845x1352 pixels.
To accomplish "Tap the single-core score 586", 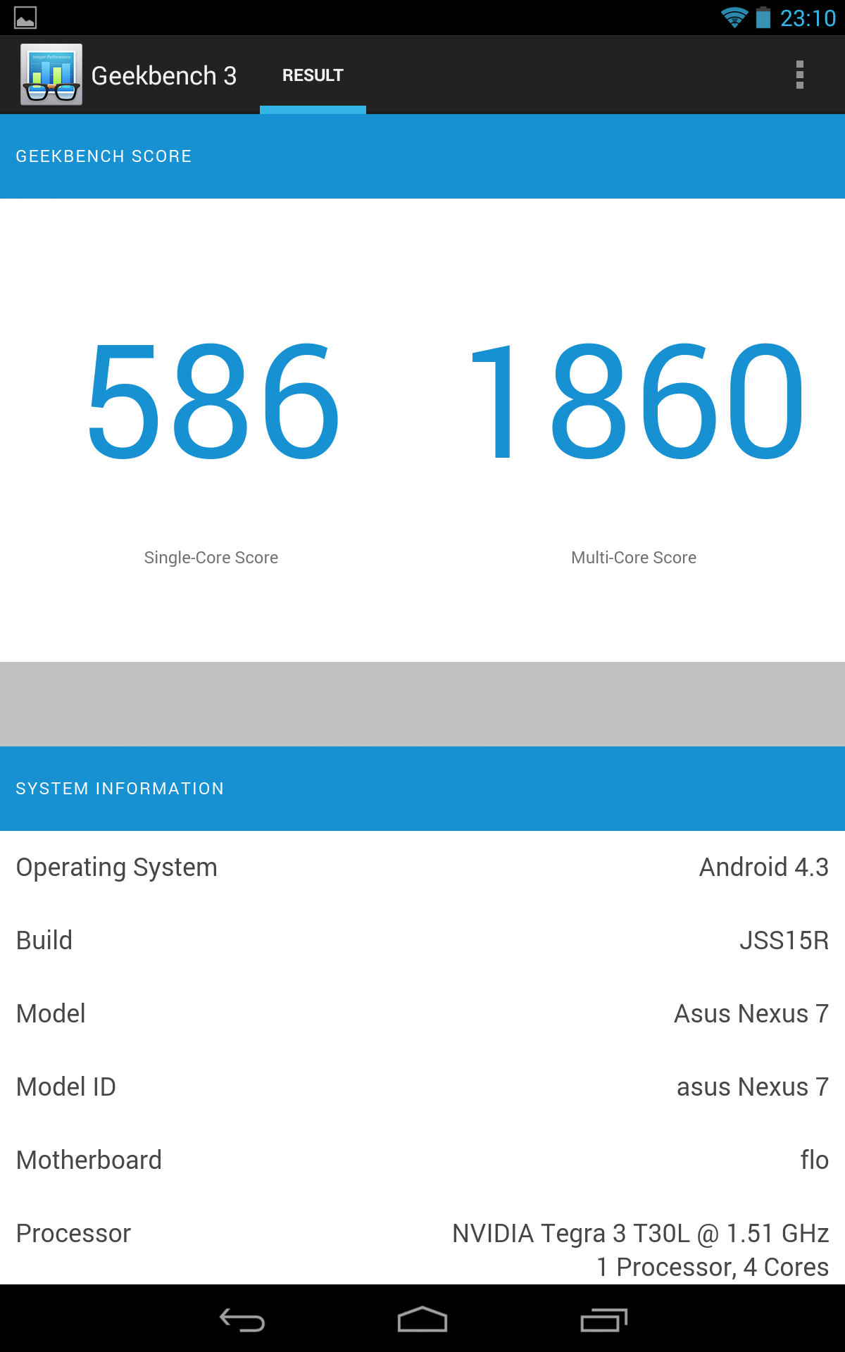I will coord(212,401).
